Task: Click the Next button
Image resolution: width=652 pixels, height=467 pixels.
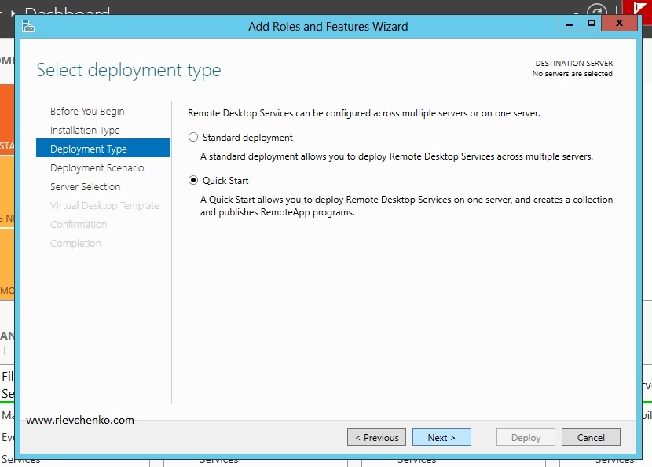Action: click(x=441, y=438)
